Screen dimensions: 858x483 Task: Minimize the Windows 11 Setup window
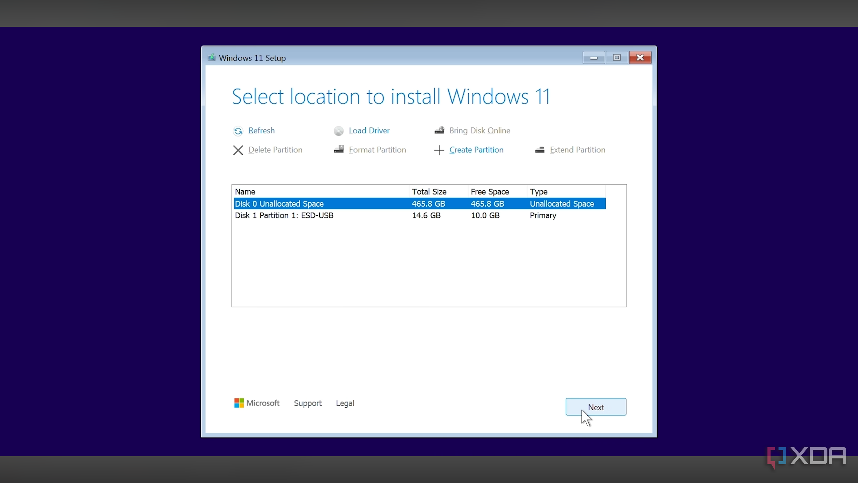point(594,58)
